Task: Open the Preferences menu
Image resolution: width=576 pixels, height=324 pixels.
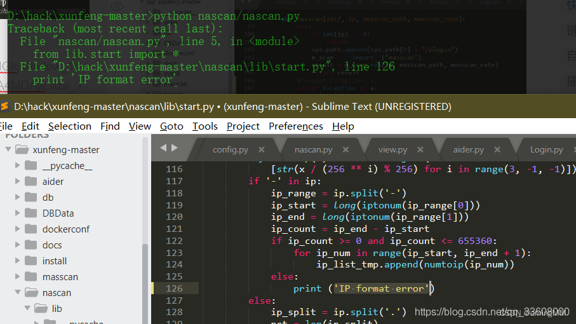Action: pyautogui.click(x=296, y=126)
